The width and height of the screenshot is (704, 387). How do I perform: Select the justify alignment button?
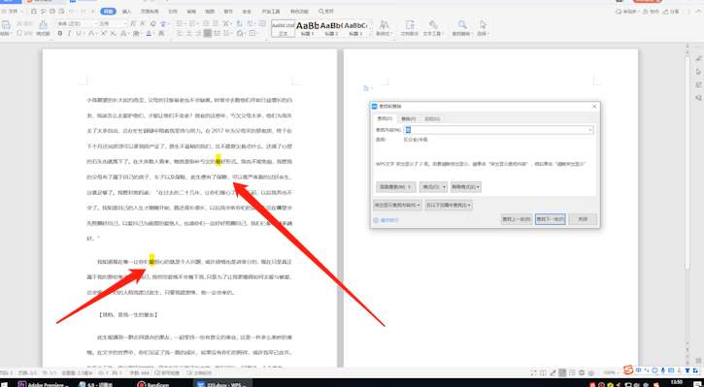208,34
